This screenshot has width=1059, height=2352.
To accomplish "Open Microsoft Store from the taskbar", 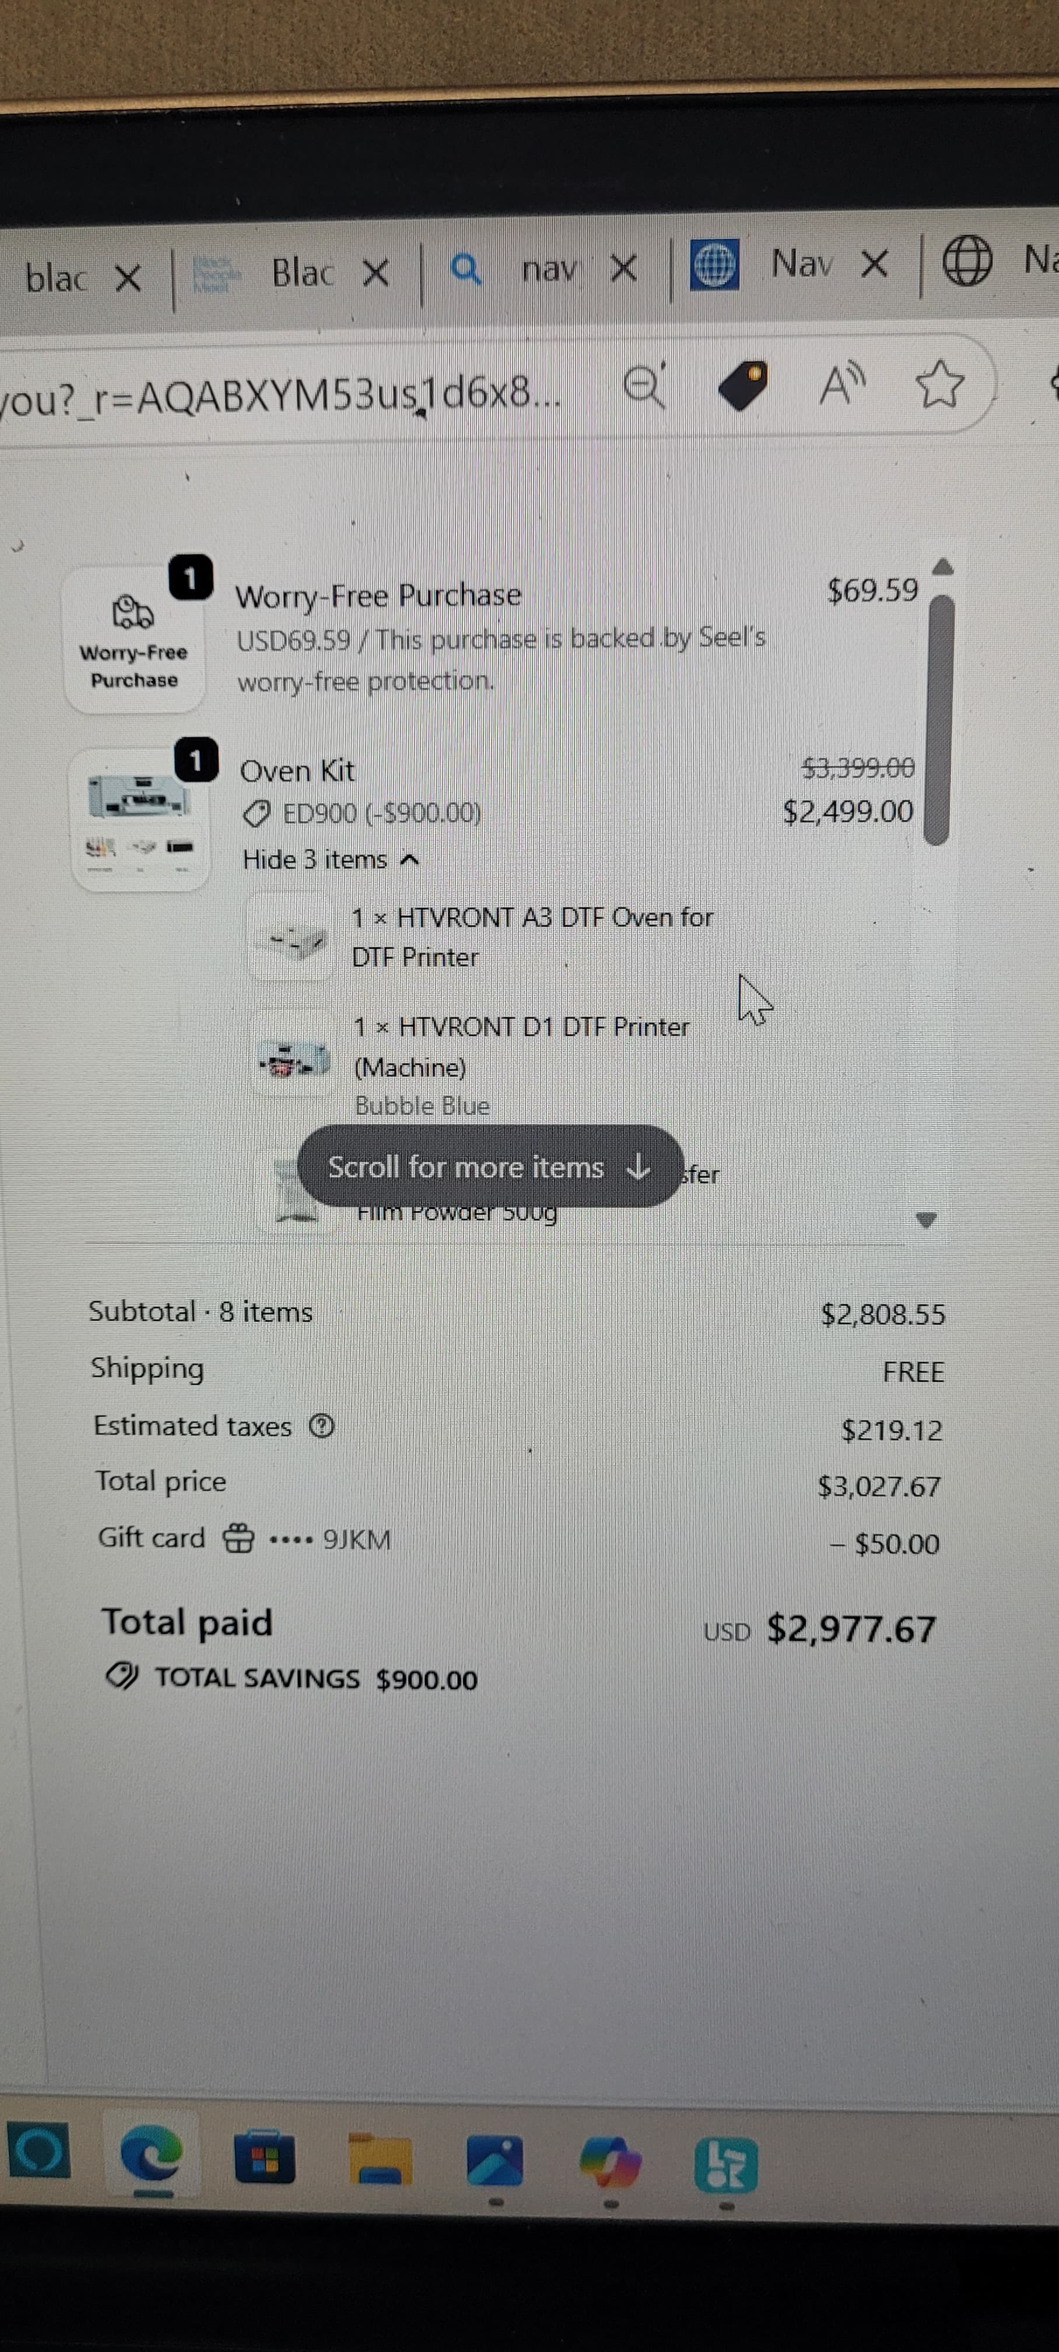I will click(x=265, y=2159).
